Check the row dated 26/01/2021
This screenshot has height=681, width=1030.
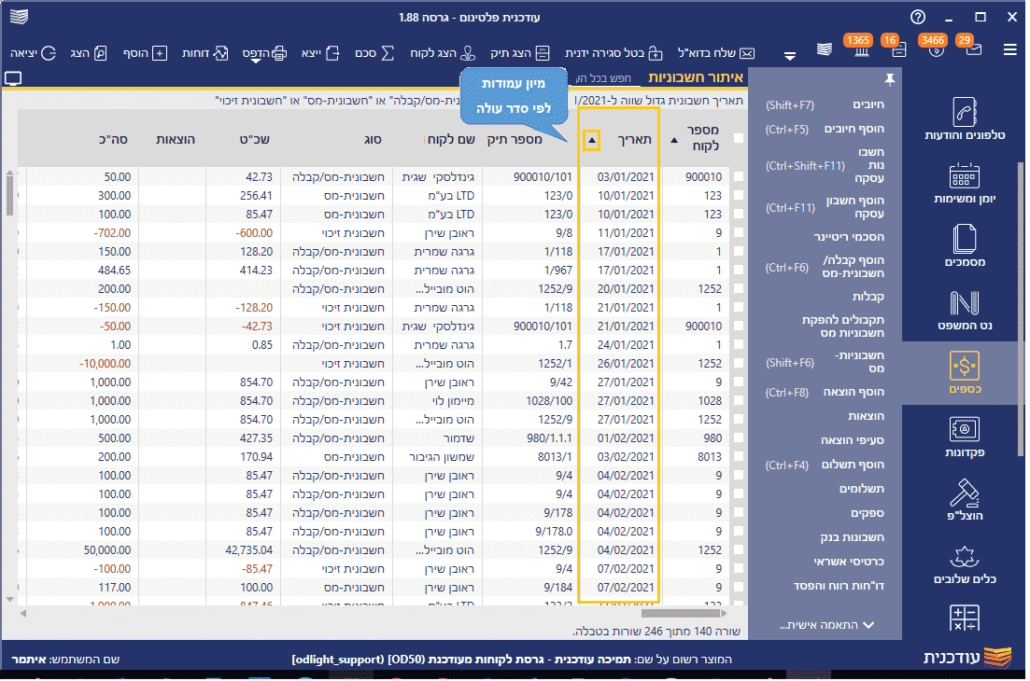(739, 363)
